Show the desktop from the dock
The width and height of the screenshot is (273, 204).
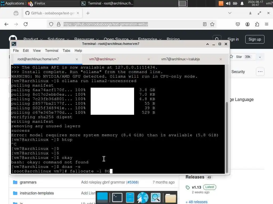[102, 198]
